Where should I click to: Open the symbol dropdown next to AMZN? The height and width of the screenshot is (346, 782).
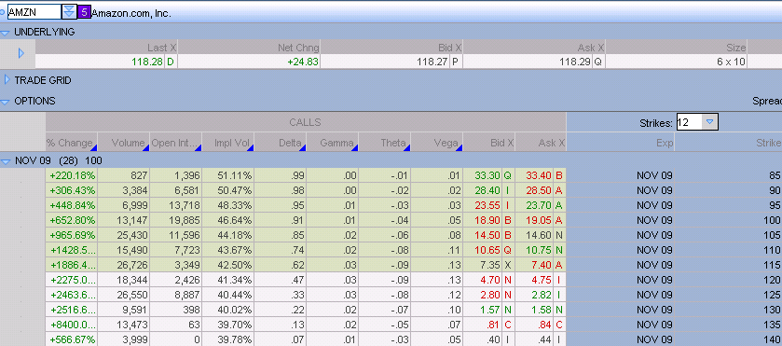click(69, 12)
